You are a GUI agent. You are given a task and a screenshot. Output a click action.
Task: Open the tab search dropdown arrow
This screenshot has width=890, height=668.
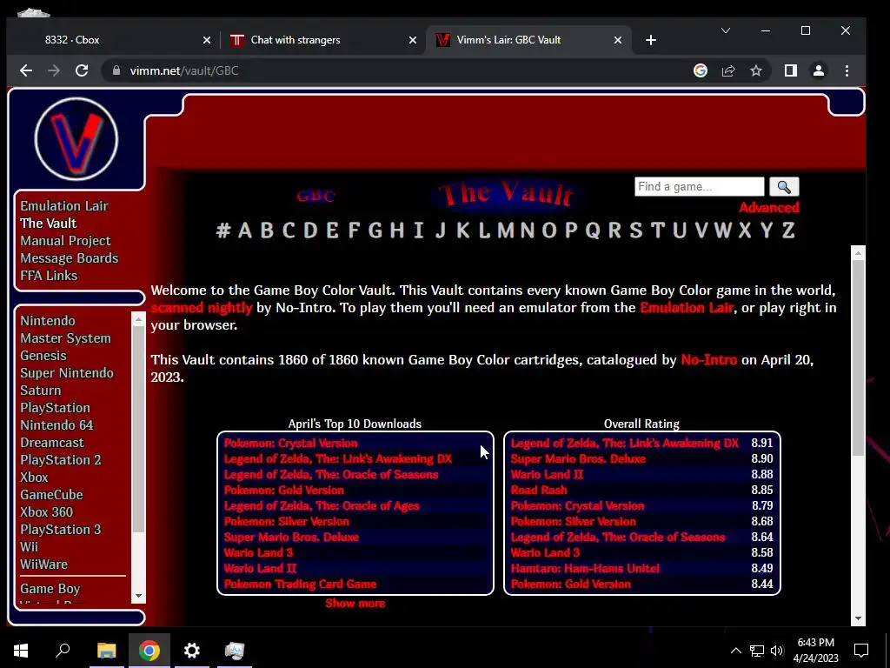click(x=726, y=30)
